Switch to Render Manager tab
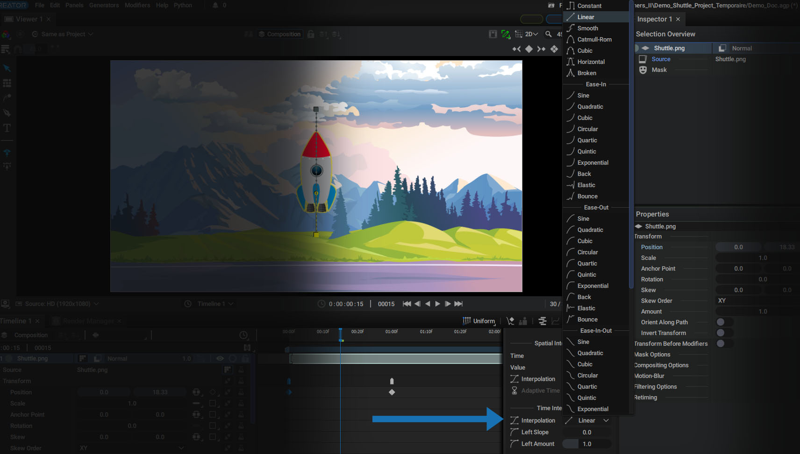Viewport: 800px width, 454px height. tap(88, 321)
